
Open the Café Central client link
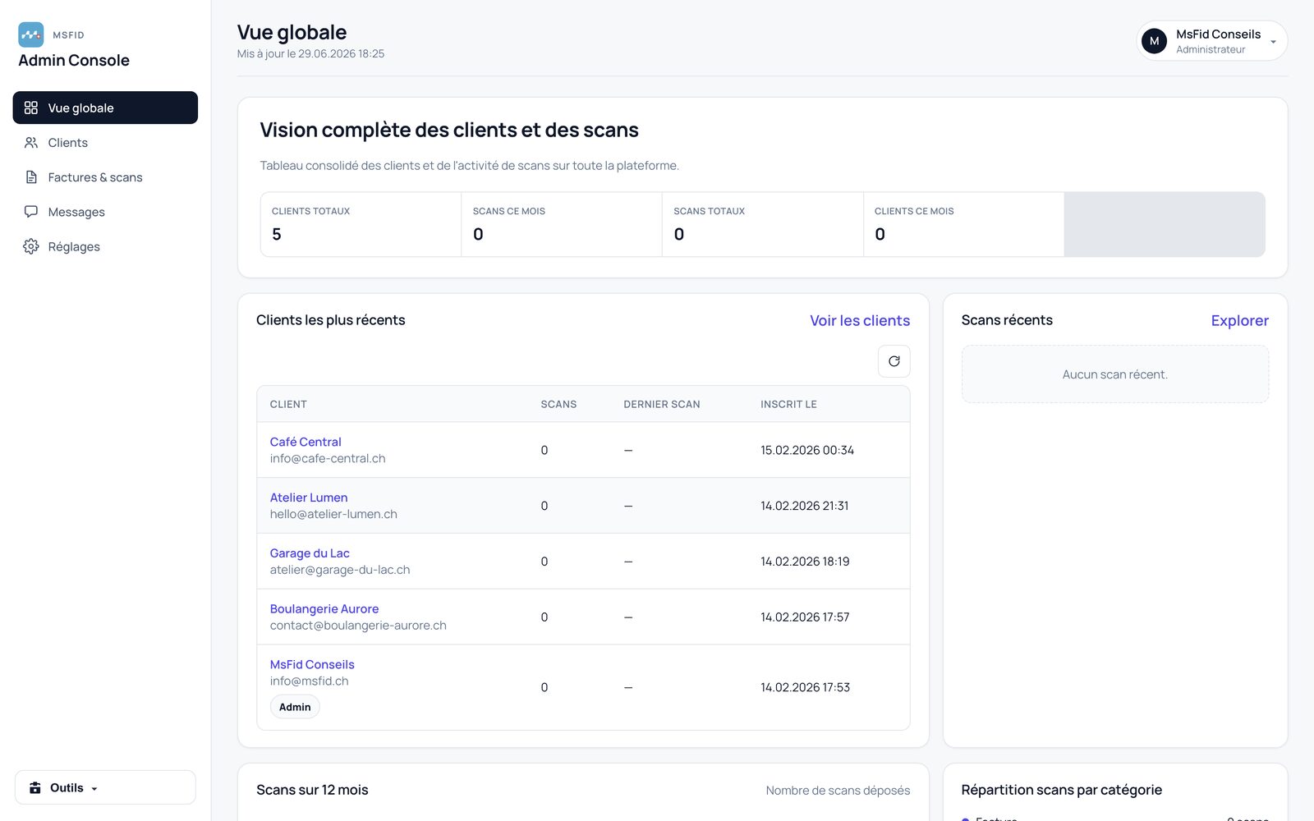pos(306,442)
